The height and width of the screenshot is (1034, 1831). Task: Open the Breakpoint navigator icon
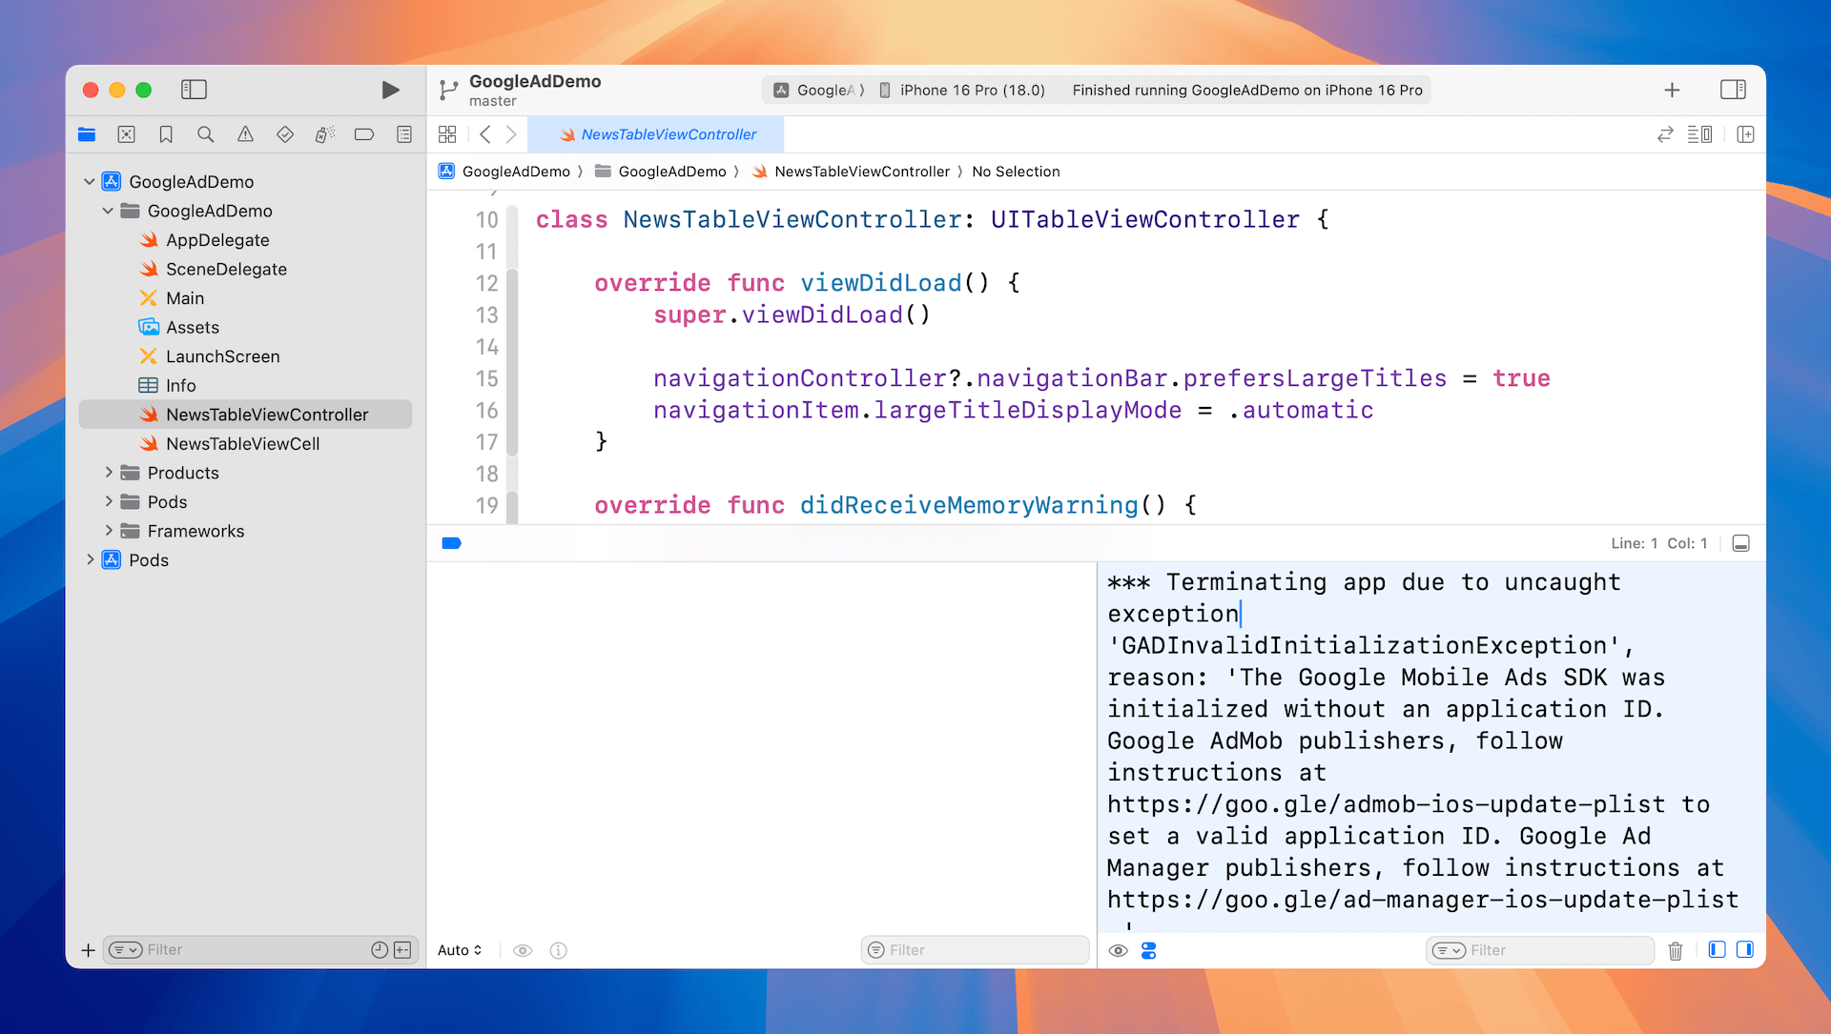click(364, 134)
